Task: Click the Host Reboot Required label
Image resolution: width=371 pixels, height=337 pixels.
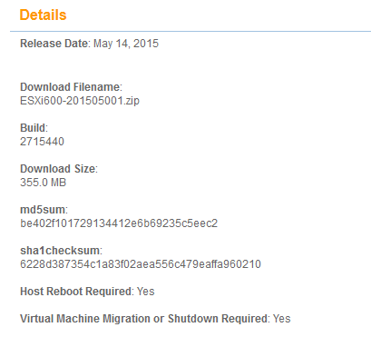Action: pyautogui.click(x=75, y=292)
